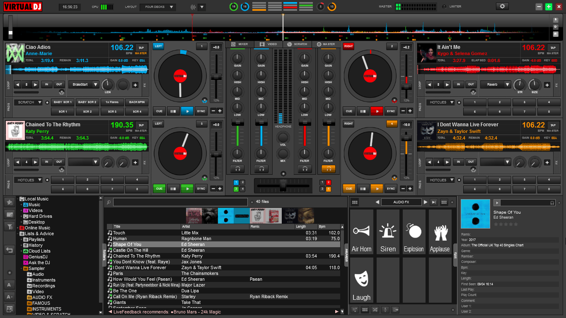Enable headphone cue on the left mixer channel
The image size is (566, 318).
pyautogui.click(x=238, y=169)
